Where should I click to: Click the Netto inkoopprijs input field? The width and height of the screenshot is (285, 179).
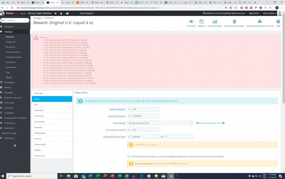pyautogui.click(x=145, y=109)
